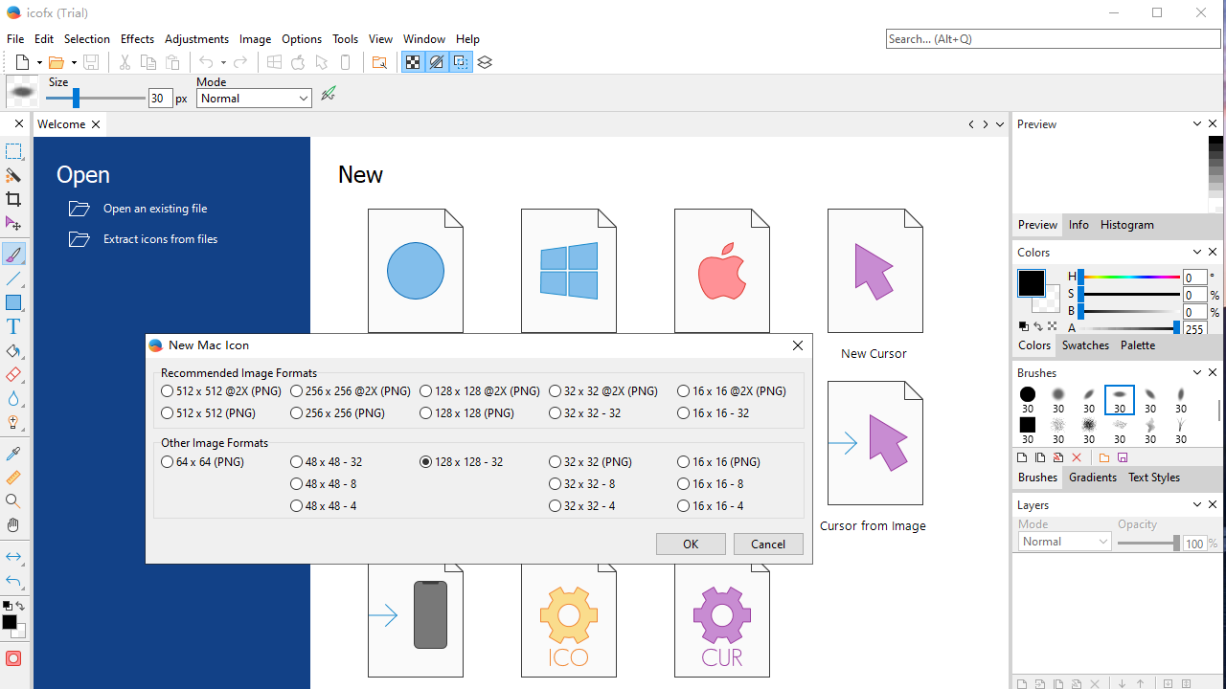Click the hue slider in Colors panel
1226x689 pixels.
(x=1128, y=278)
